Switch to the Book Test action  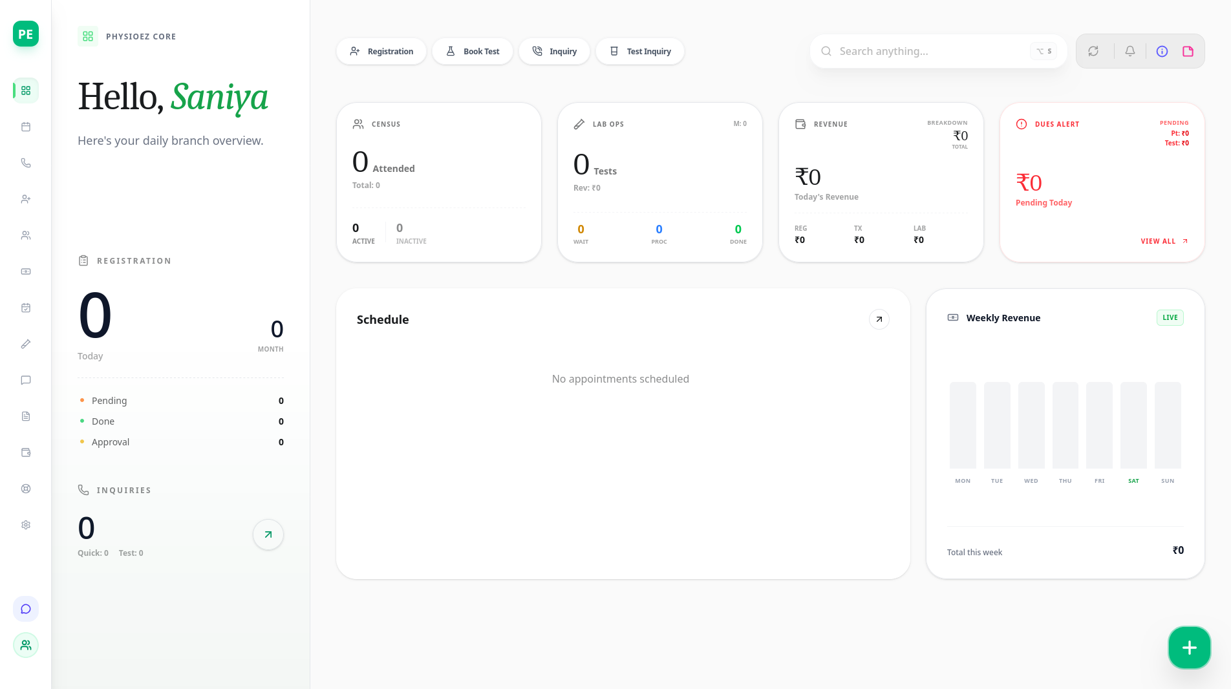(x=473, y=51)
